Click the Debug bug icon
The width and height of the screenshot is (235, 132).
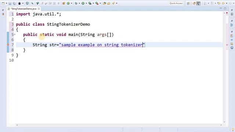[x=76, y=3]
